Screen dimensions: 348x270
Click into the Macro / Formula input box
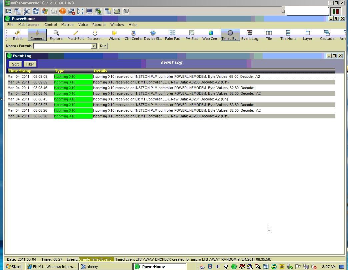tap(63, 46)
